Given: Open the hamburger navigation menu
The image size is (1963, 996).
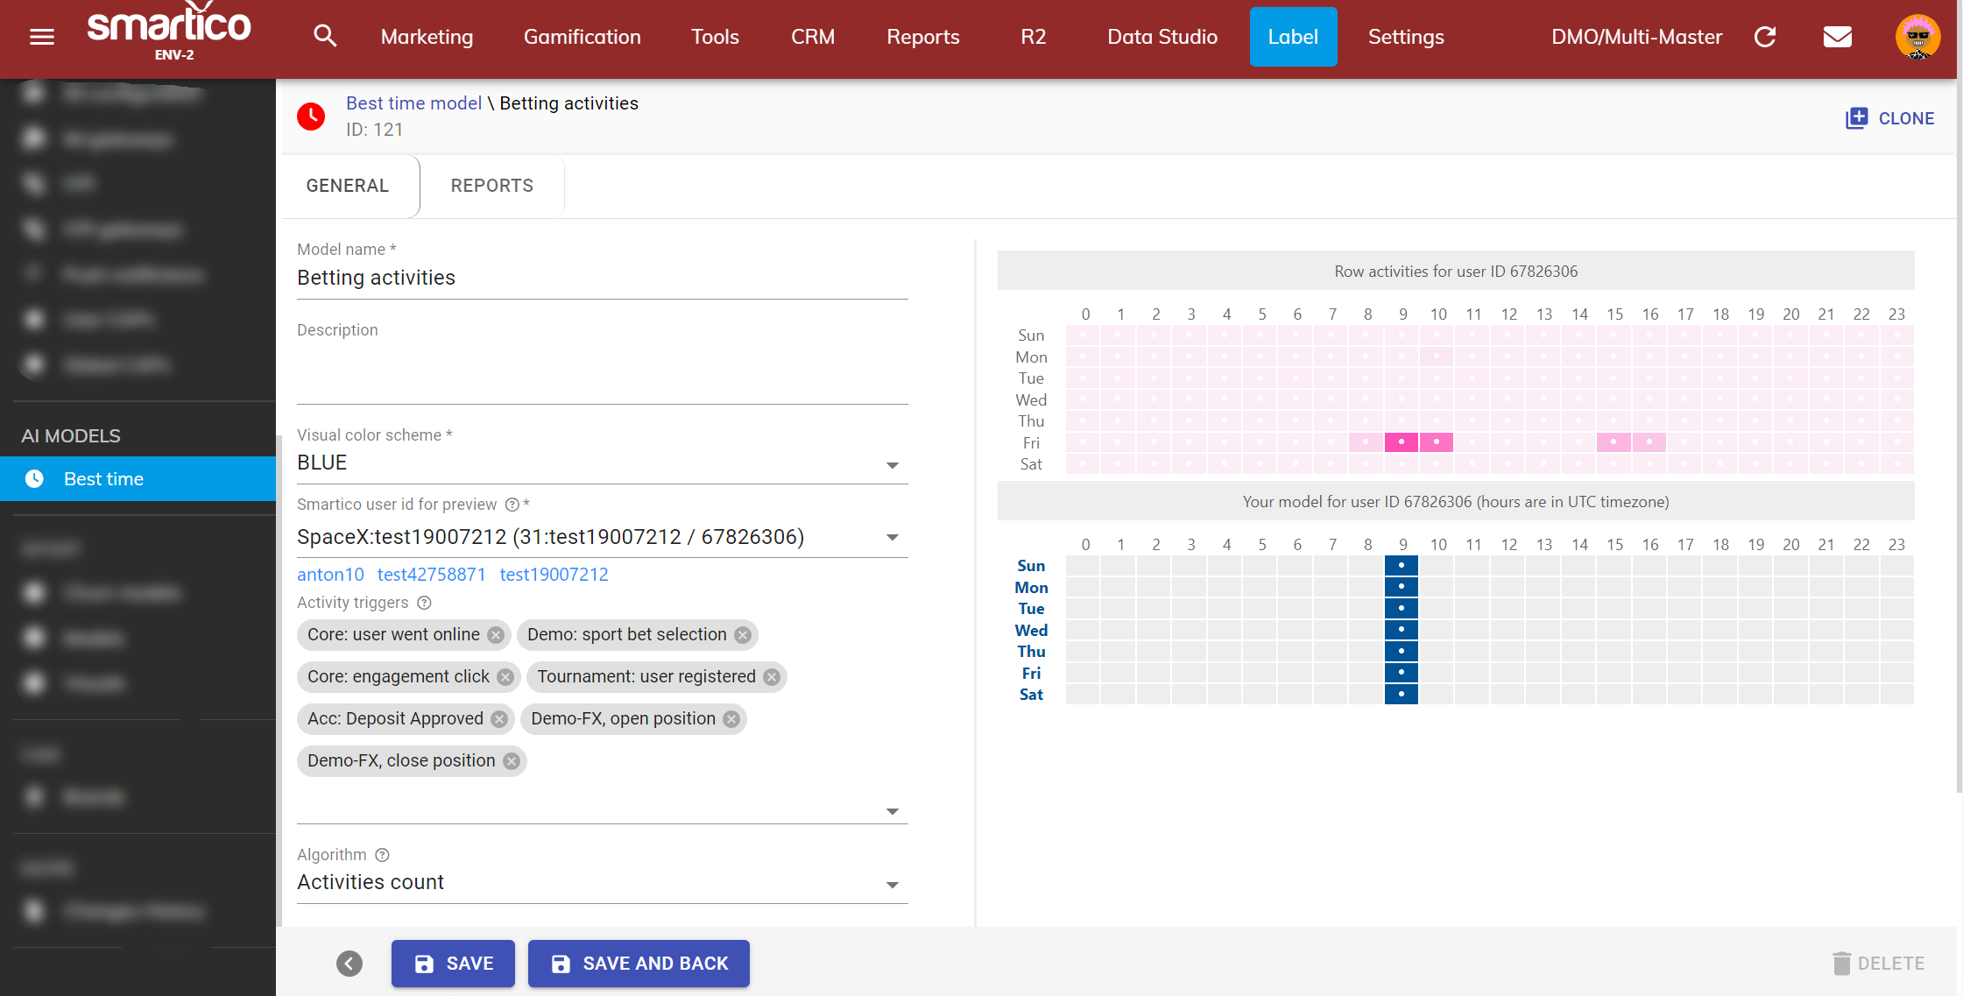Looking at the screenshot, I should pyautogui.click(x=42, y=37).
